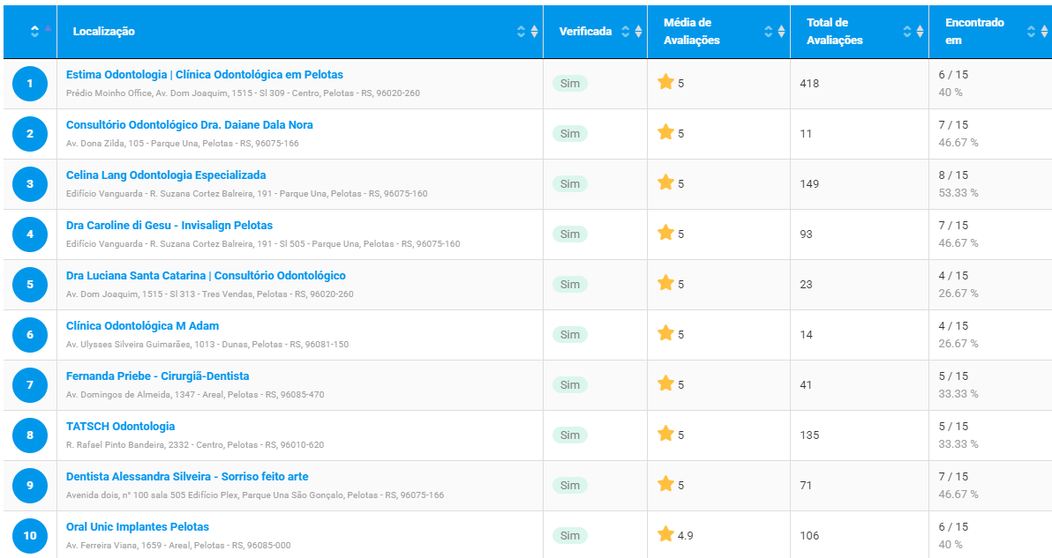Open Consultório Odontológico Dra. Daiane Dala Nora

[189, 124]
